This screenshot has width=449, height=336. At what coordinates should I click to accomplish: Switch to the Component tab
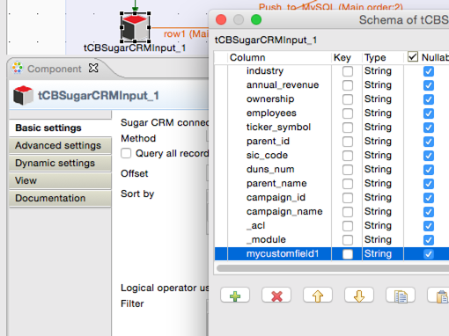tap(54, 69)
